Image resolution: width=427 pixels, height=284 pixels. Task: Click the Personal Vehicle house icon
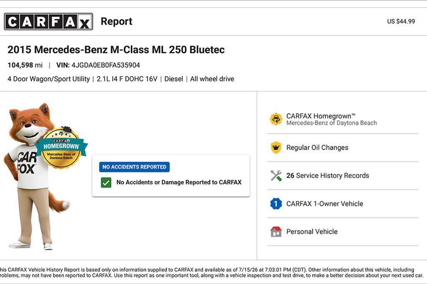tap(276, 232)
